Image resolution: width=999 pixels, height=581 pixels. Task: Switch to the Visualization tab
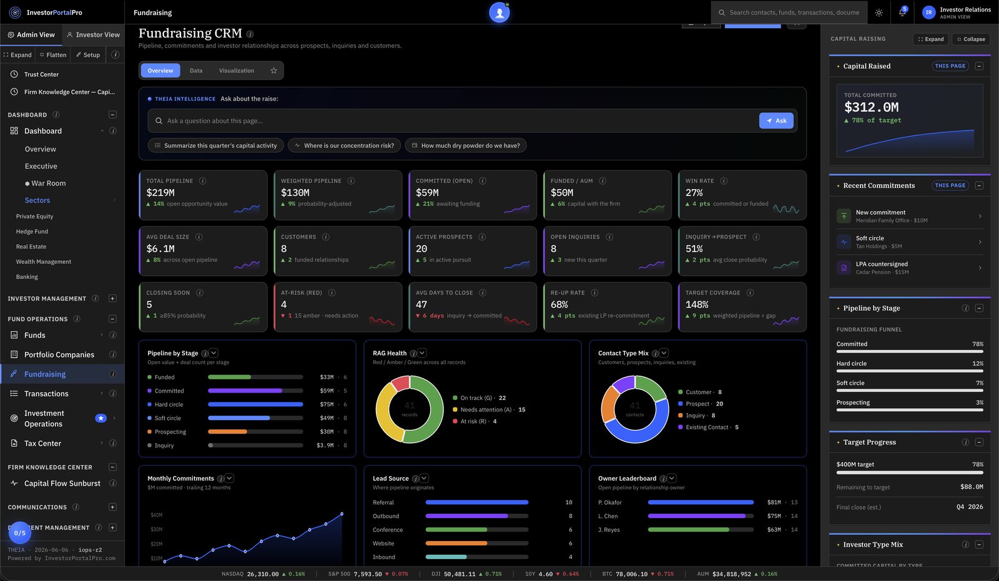point(237,71)
